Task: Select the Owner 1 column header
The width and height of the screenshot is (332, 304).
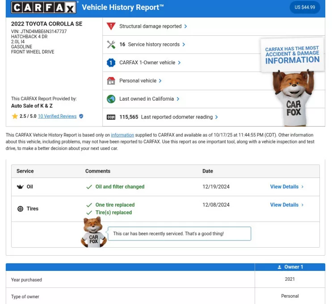Action: [x=290, y=267]
